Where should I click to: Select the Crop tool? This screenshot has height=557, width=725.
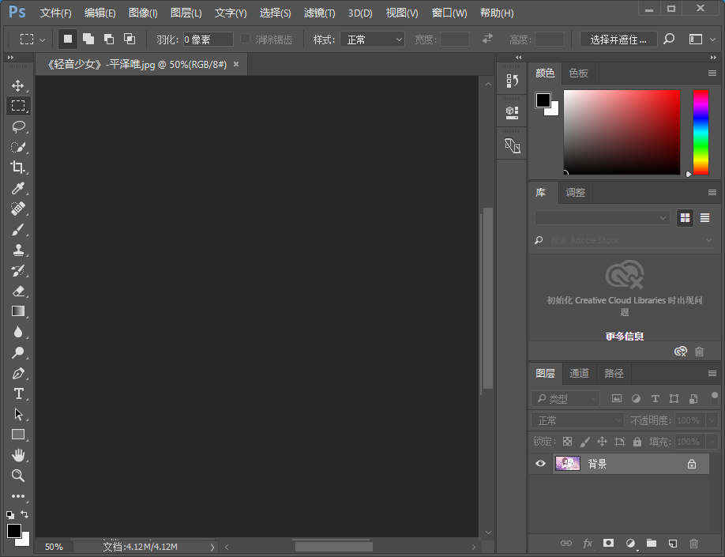(18, 167)
